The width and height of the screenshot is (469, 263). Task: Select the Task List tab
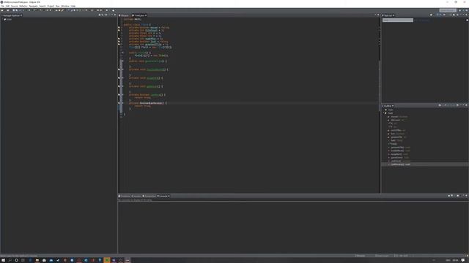(388, 15)
